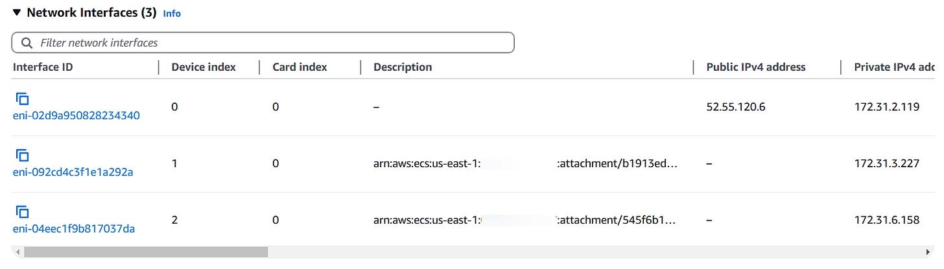Sort by Device index column header
Screen dimensions: 944x269
coord(204,67)
